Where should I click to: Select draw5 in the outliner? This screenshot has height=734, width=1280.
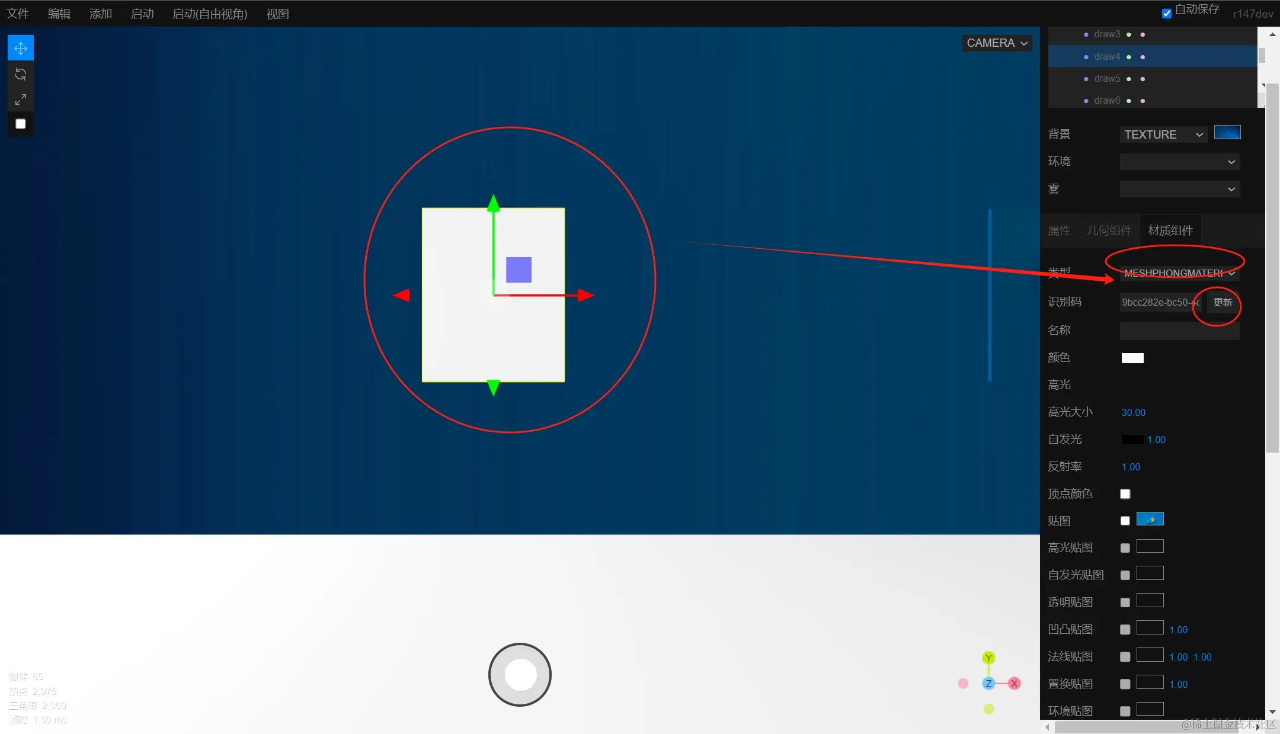[x=1107, y=79]
